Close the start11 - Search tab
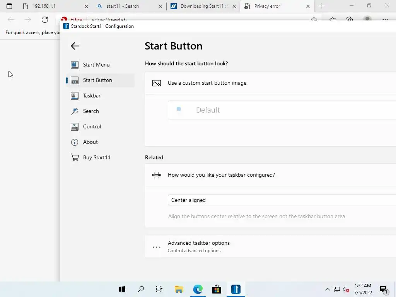 click(160, 6)
